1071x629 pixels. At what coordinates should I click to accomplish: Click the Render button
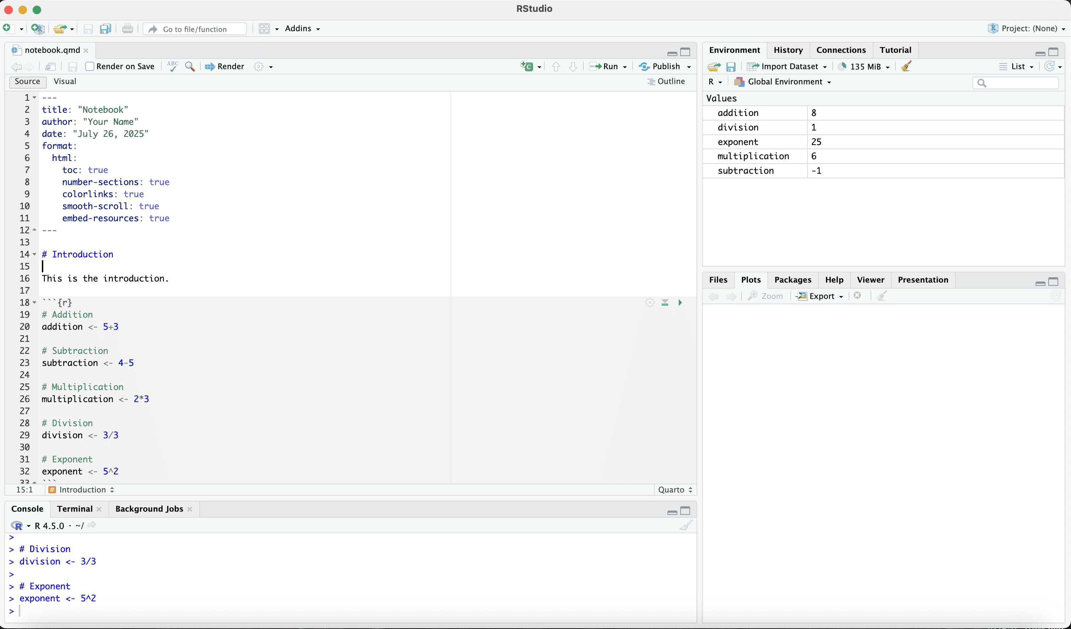click(225, 66)
